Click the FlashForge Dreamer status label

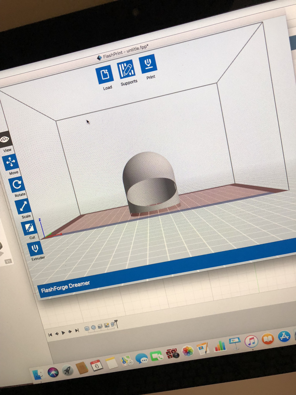tap(65, 287)
